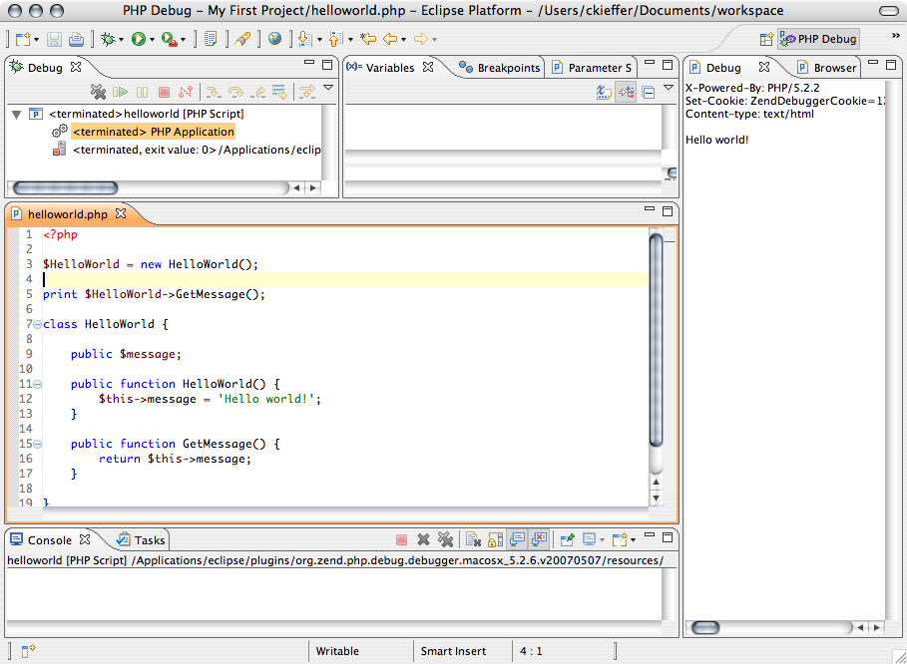Click the Print toolbar icon
The height and width of the screenshot is (664, 907).
[x=76, y=39]
